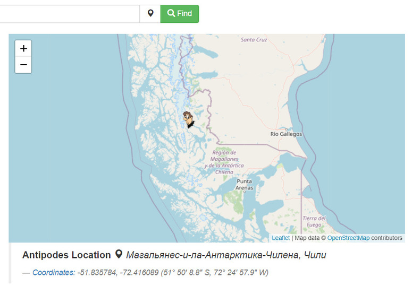Click the Río Gallegos city label
Image resolution: width=412 pixels, height=286 pixels.
click(286, 134)
